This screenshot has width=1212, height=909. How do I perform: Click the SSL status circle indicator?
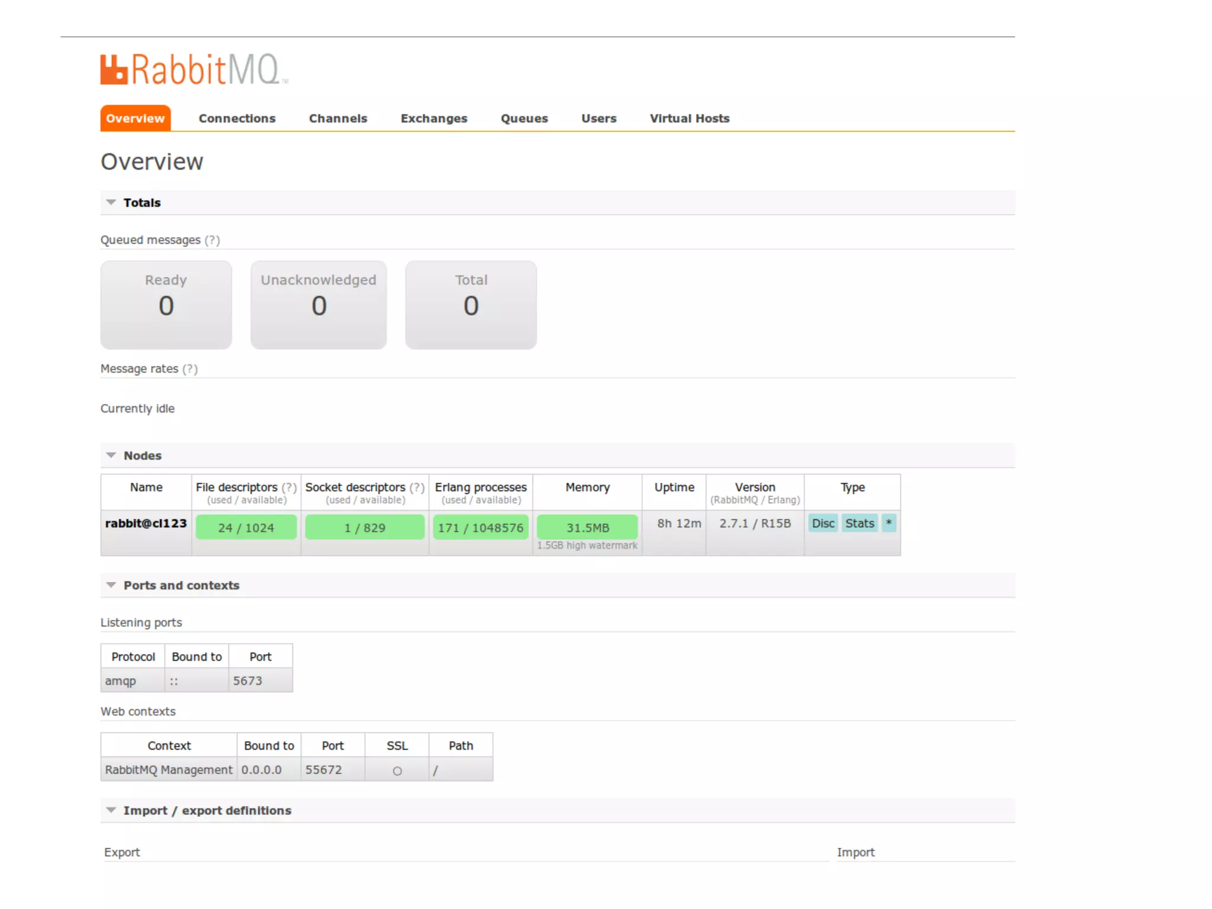point(397,771)
